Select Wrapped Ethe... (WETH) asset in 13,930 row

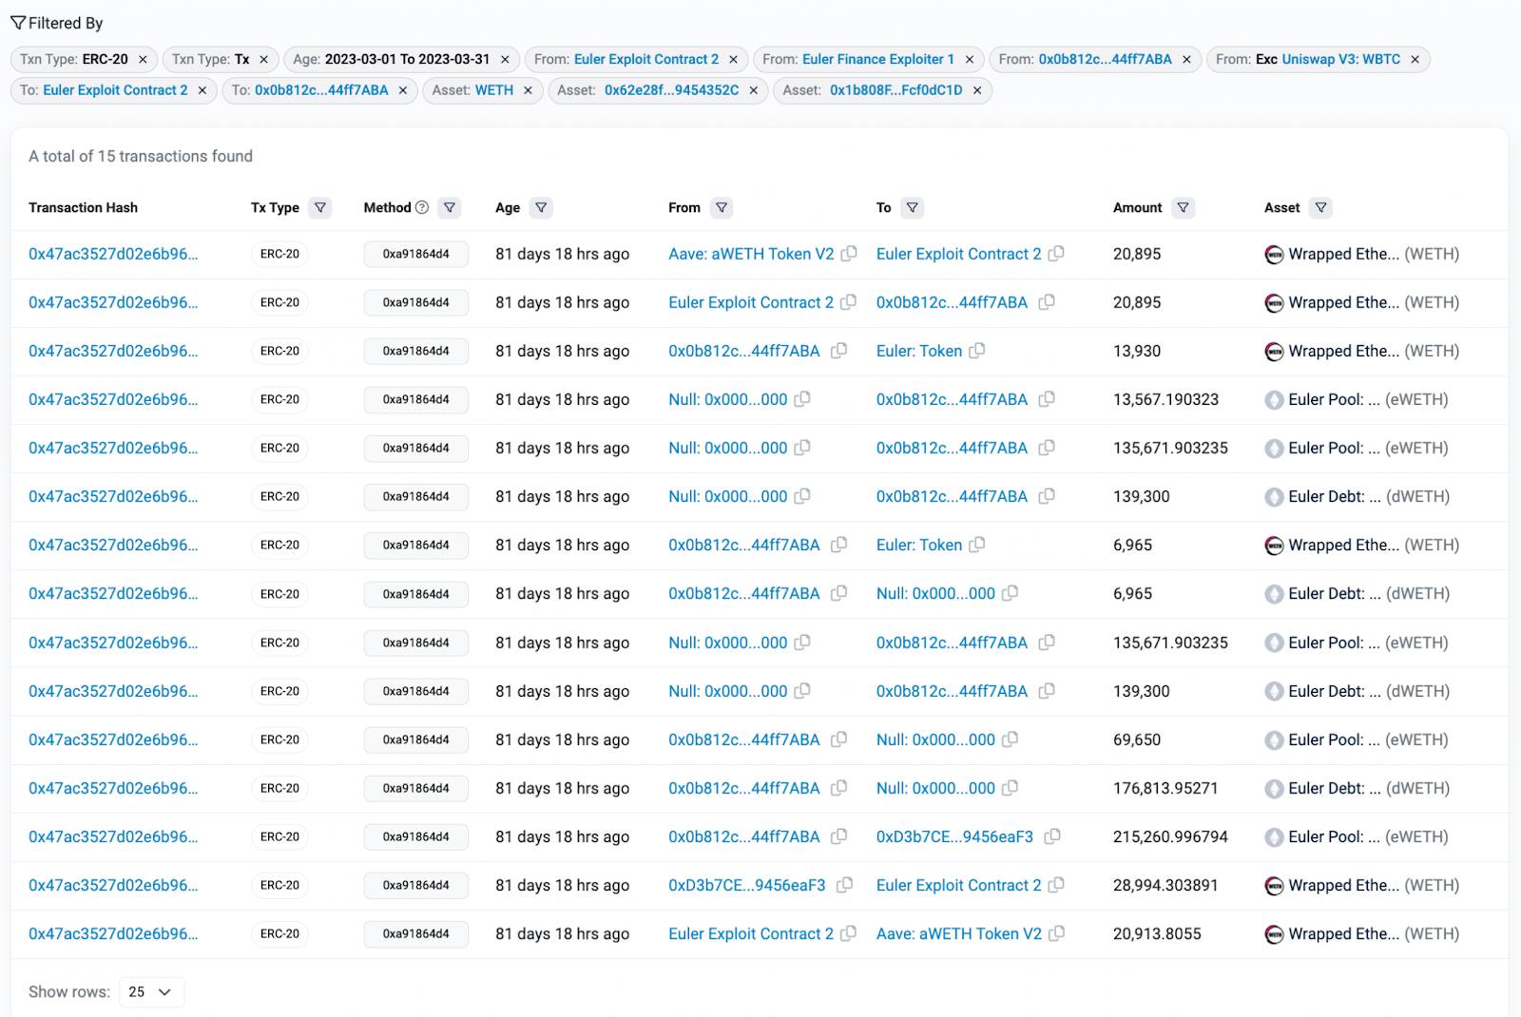coord(1361,351)
